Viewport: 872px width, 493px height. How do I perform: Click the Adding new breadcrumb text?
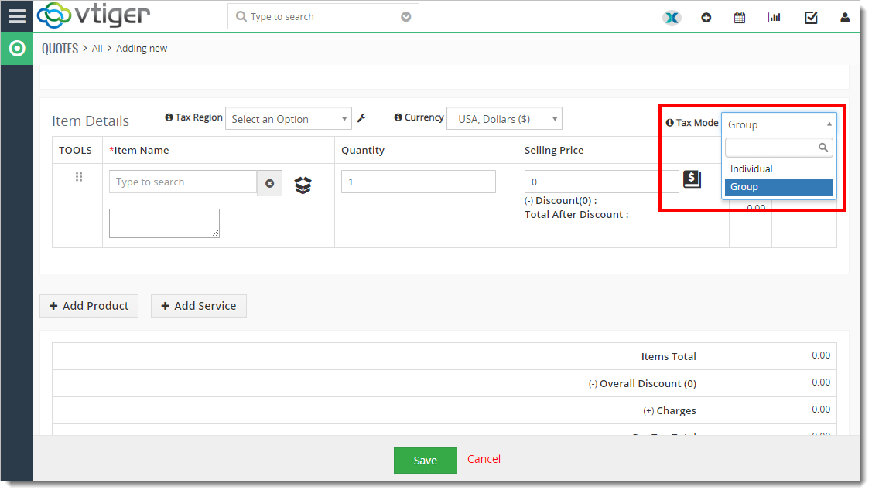(142, 49)
